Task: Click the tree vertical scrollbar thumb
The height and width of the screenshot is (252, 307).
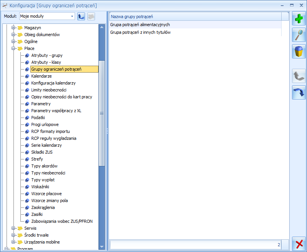Action: [102, 113]
